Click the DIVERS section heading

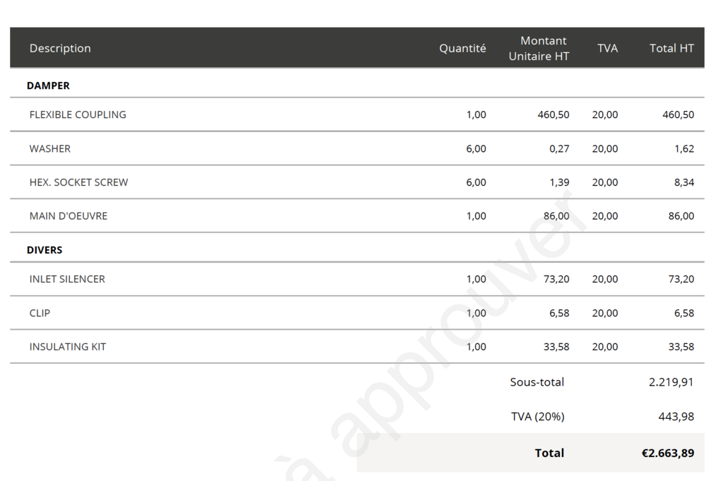click(44, 250)
